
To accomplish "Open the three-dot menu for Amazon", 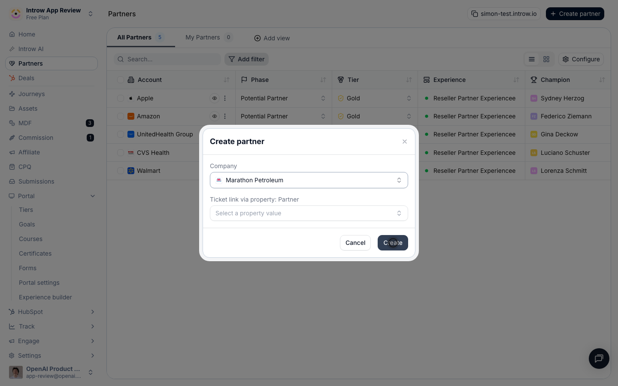I will click(x=225, y=116).
